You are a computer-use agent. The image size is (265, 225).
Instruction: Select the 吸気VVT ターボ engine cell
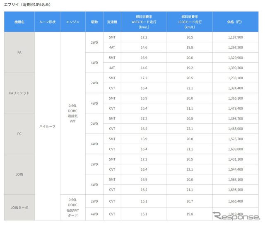point(73,208)
